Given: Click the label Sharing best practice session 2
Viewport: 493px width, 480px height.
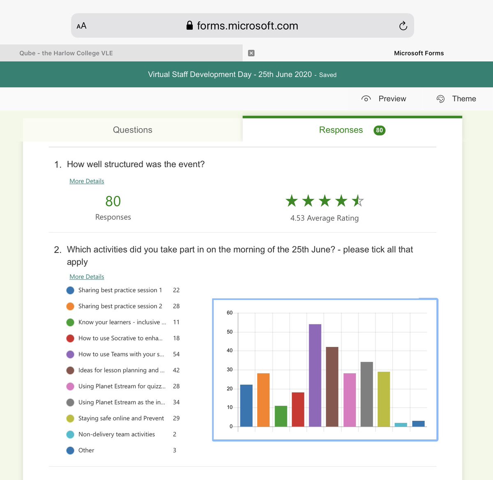Looking at the screenshot, I should click(120, 306).
